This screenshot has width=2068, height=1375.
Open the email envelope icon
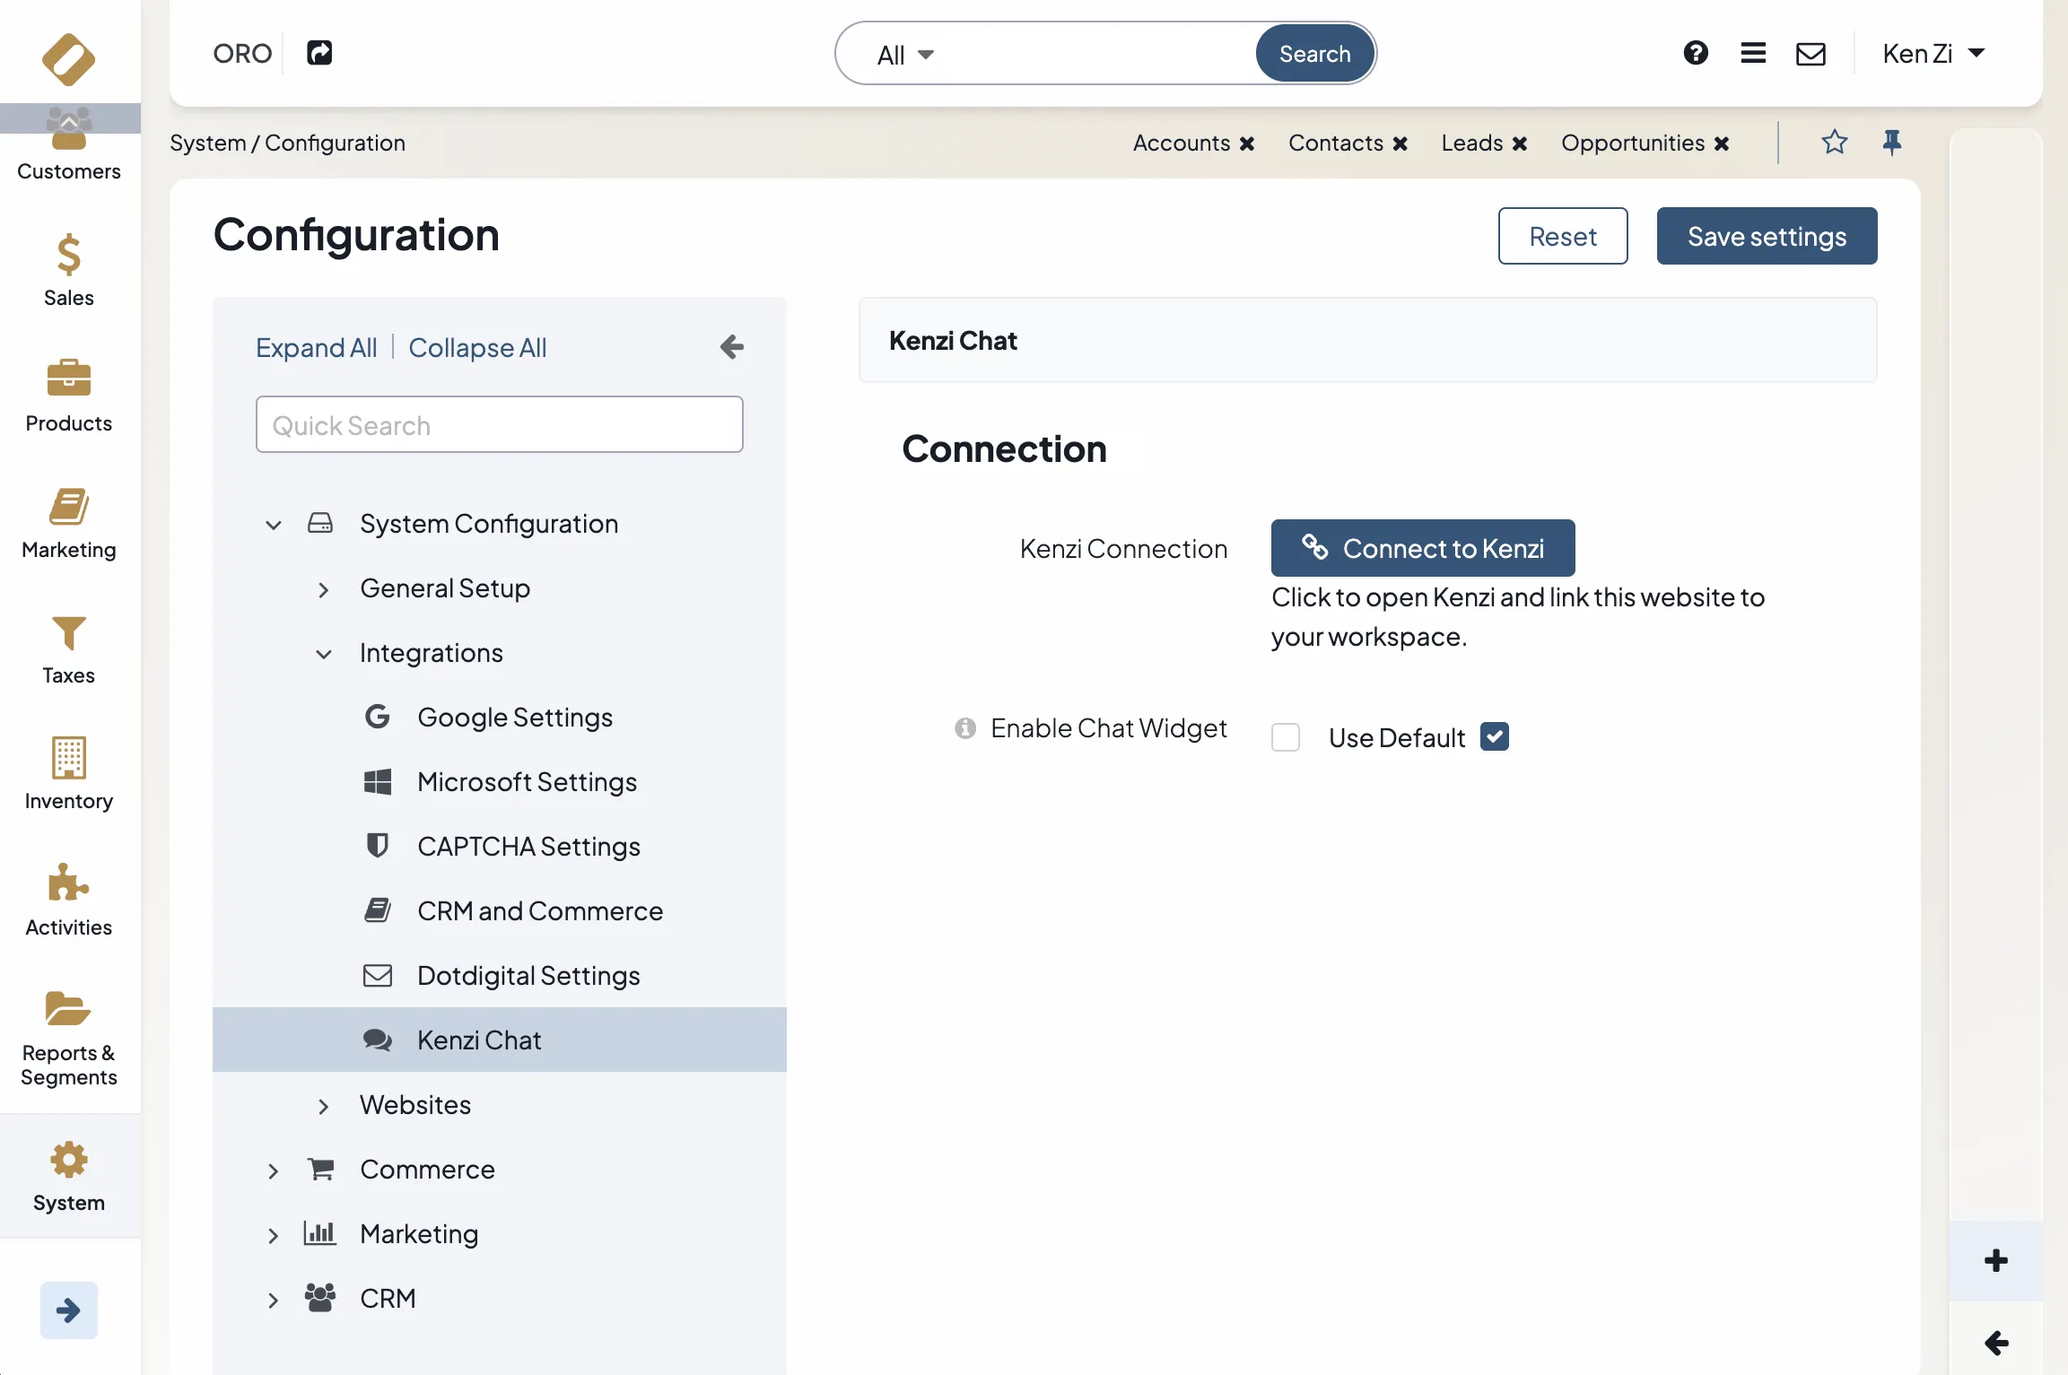[x=1811, y=54]
